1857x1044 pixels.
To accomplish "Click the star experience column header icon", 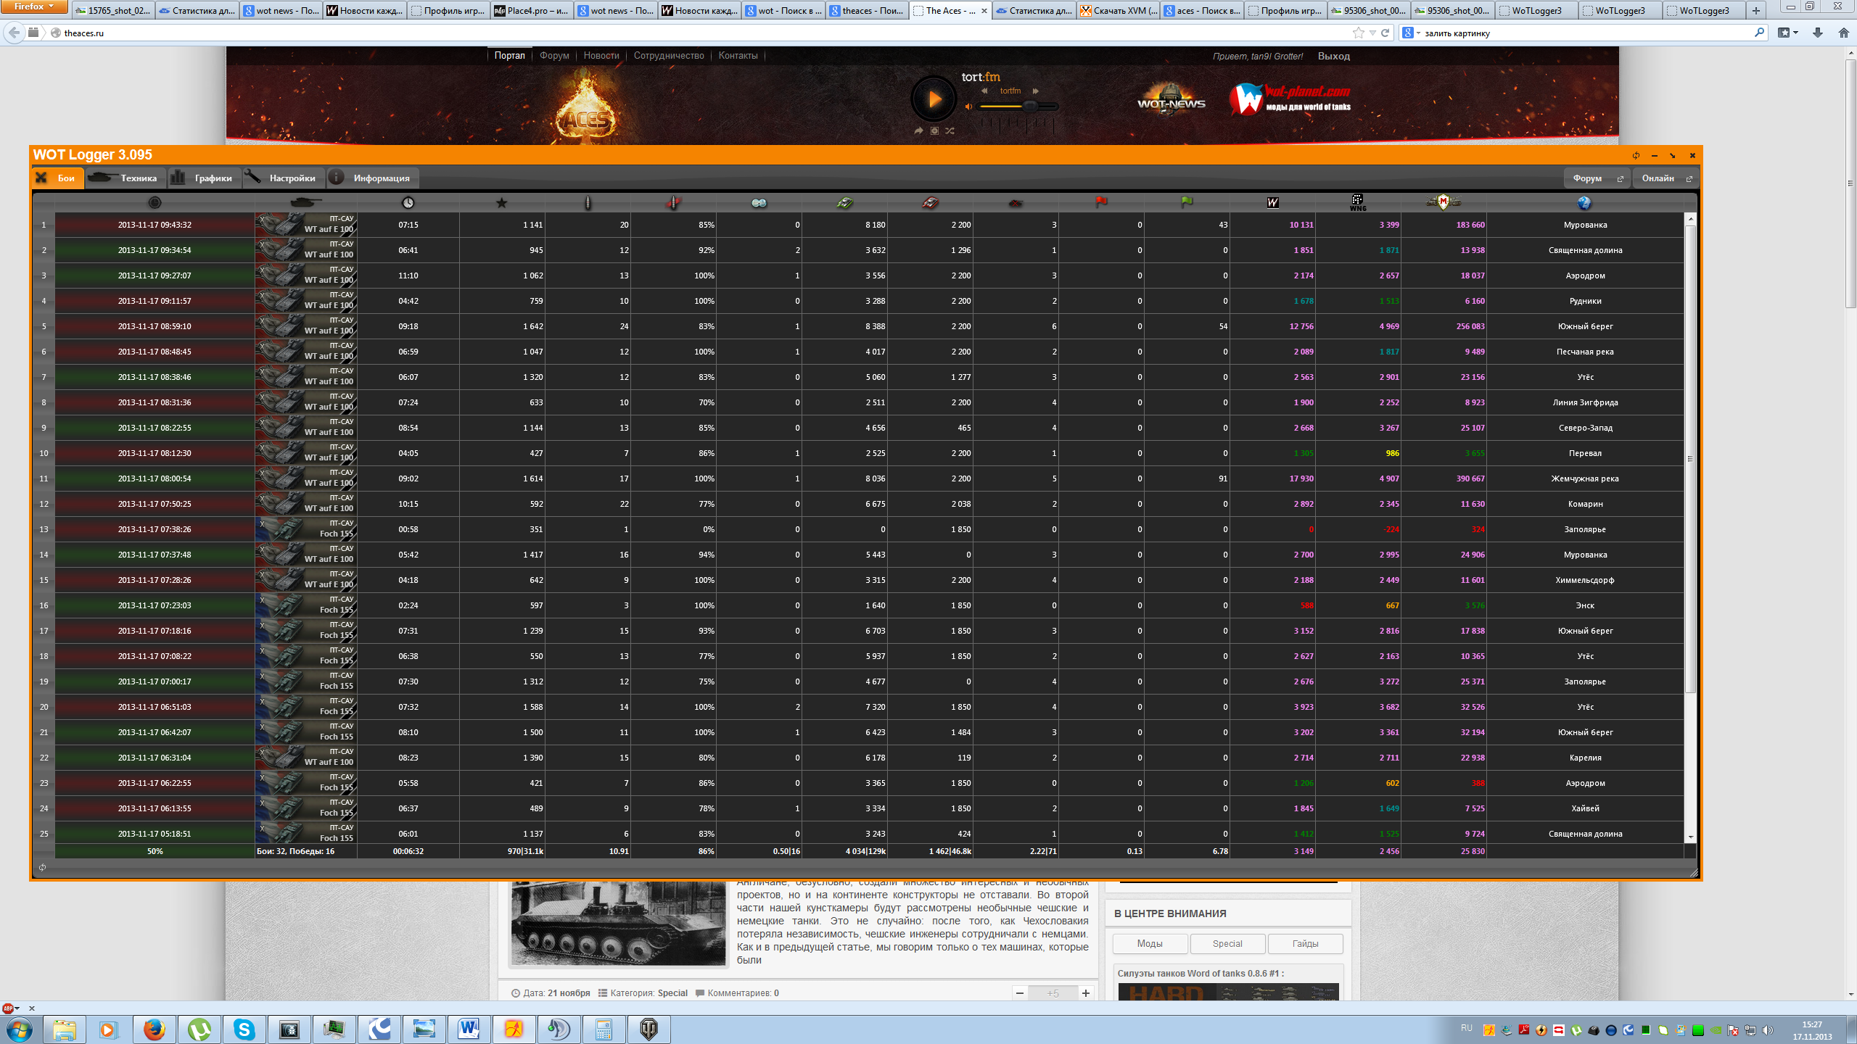I will click(x=501, y=203).
